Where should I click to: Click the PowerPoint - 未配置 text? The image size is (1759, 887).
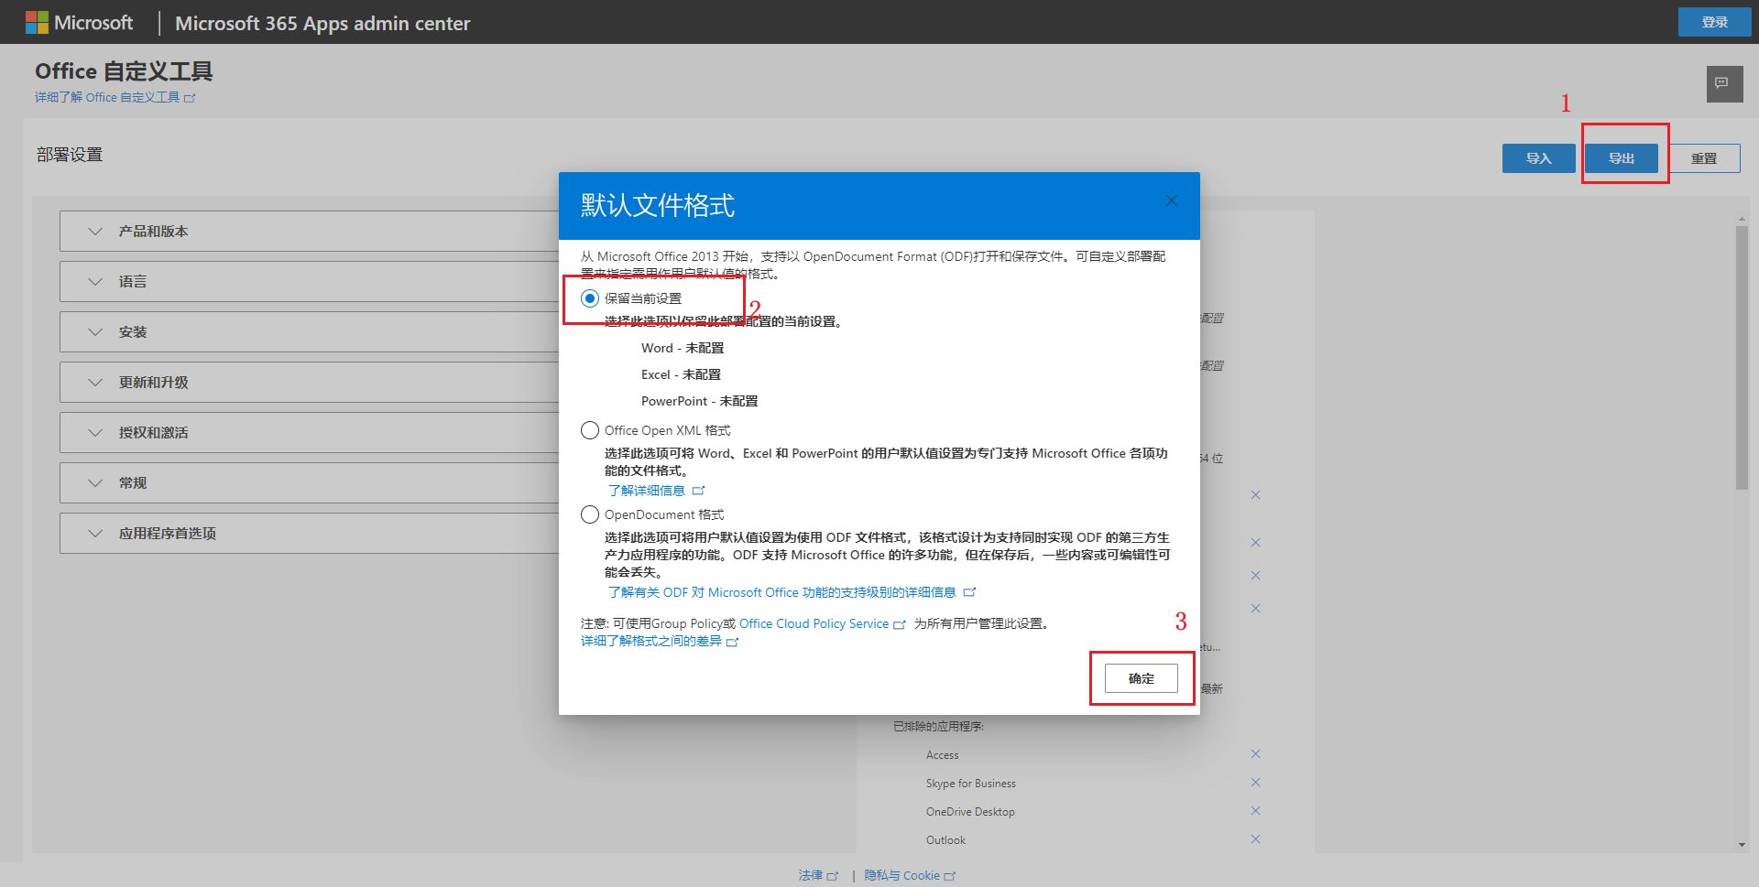coord(699,401)
